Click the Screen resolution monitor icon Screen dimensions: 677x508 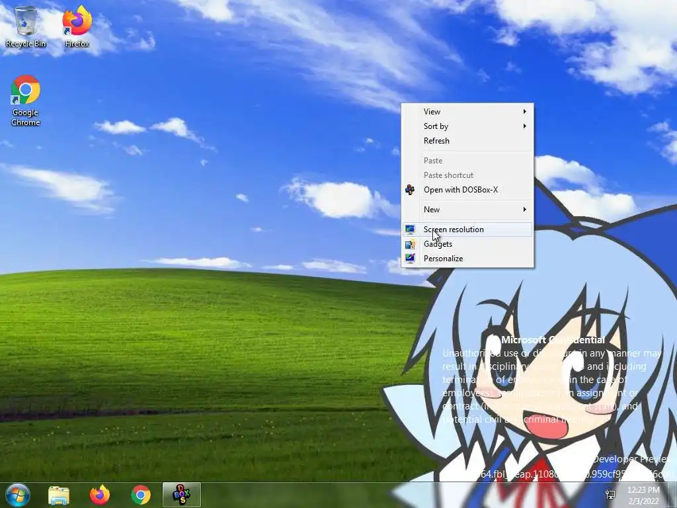click(410, 230)
